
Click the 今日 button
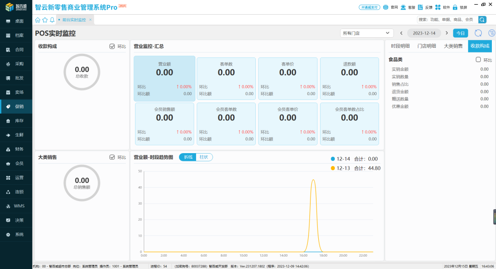(460, 33)
